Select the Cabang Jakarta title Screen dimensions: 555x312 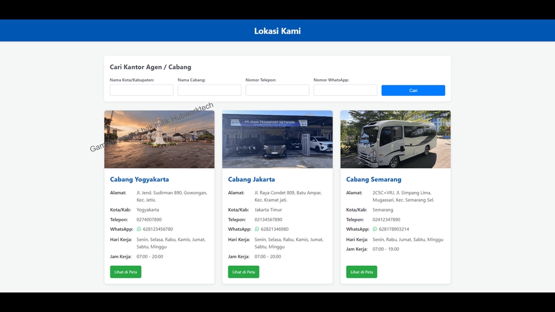point(251,179)
